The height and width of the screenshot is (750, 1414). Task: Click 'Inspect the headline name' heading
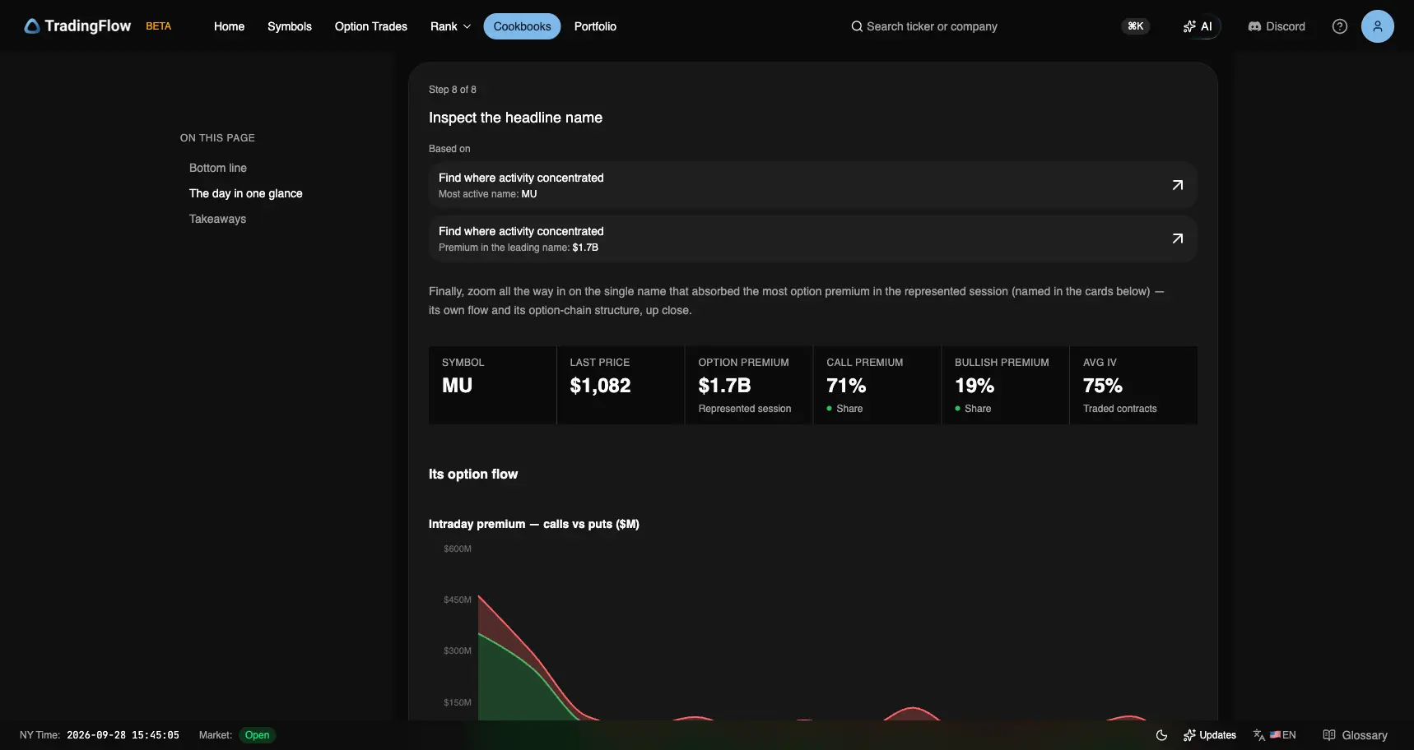(x=515, y=118)
